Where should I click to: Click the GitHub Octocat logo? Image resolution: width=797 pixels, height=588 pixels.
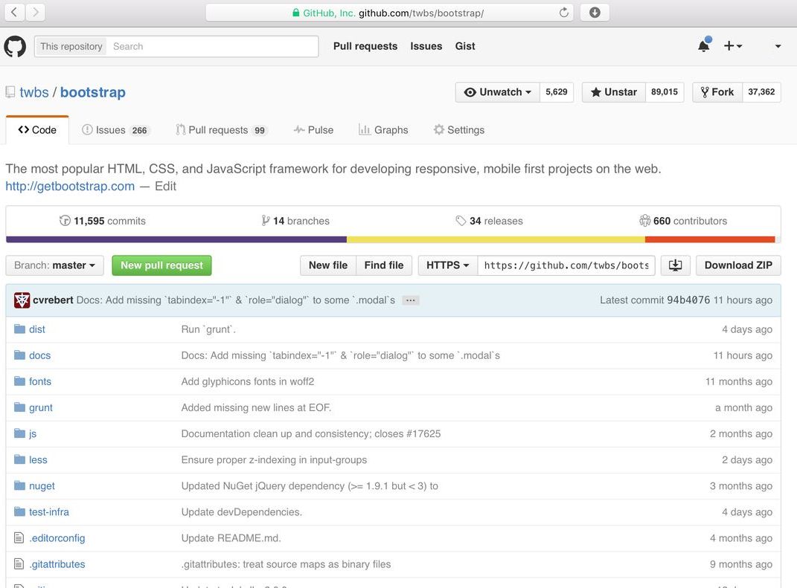(x=15, y=46)
